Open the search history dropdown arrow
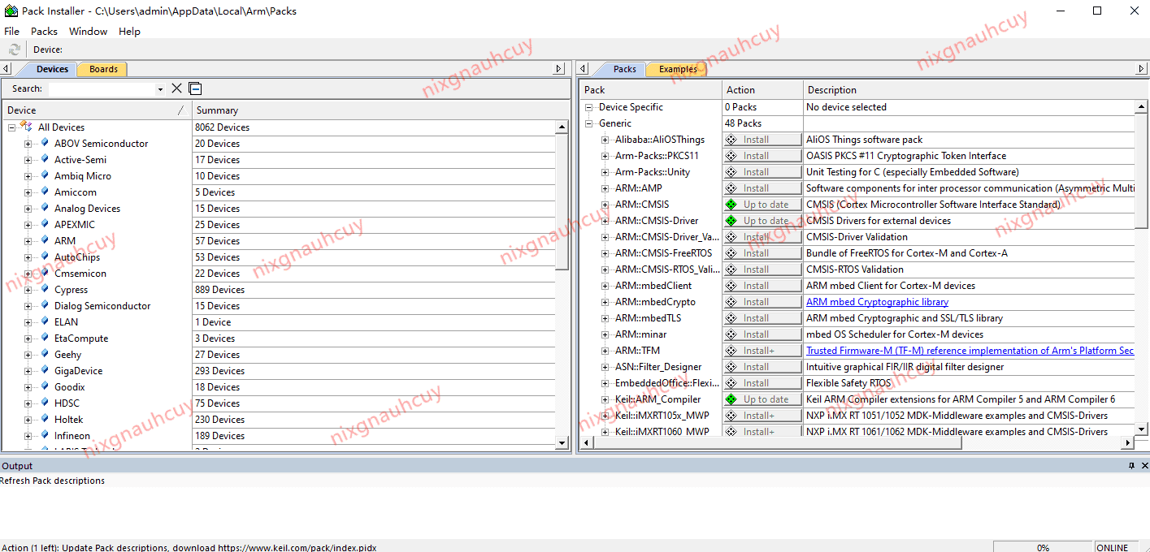Viewport: 1150px width, 552px height. [160, 89]
